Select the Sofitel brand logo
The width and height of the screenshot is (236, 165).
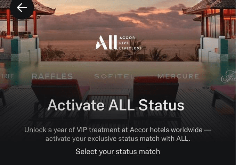[114, 76]
